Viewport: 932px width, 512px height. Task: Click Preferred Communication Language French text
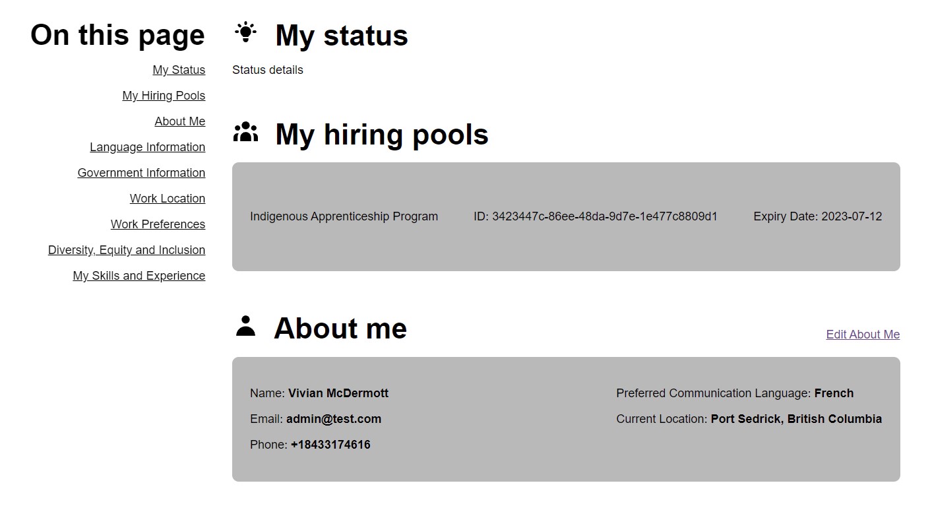pos(735,393)
